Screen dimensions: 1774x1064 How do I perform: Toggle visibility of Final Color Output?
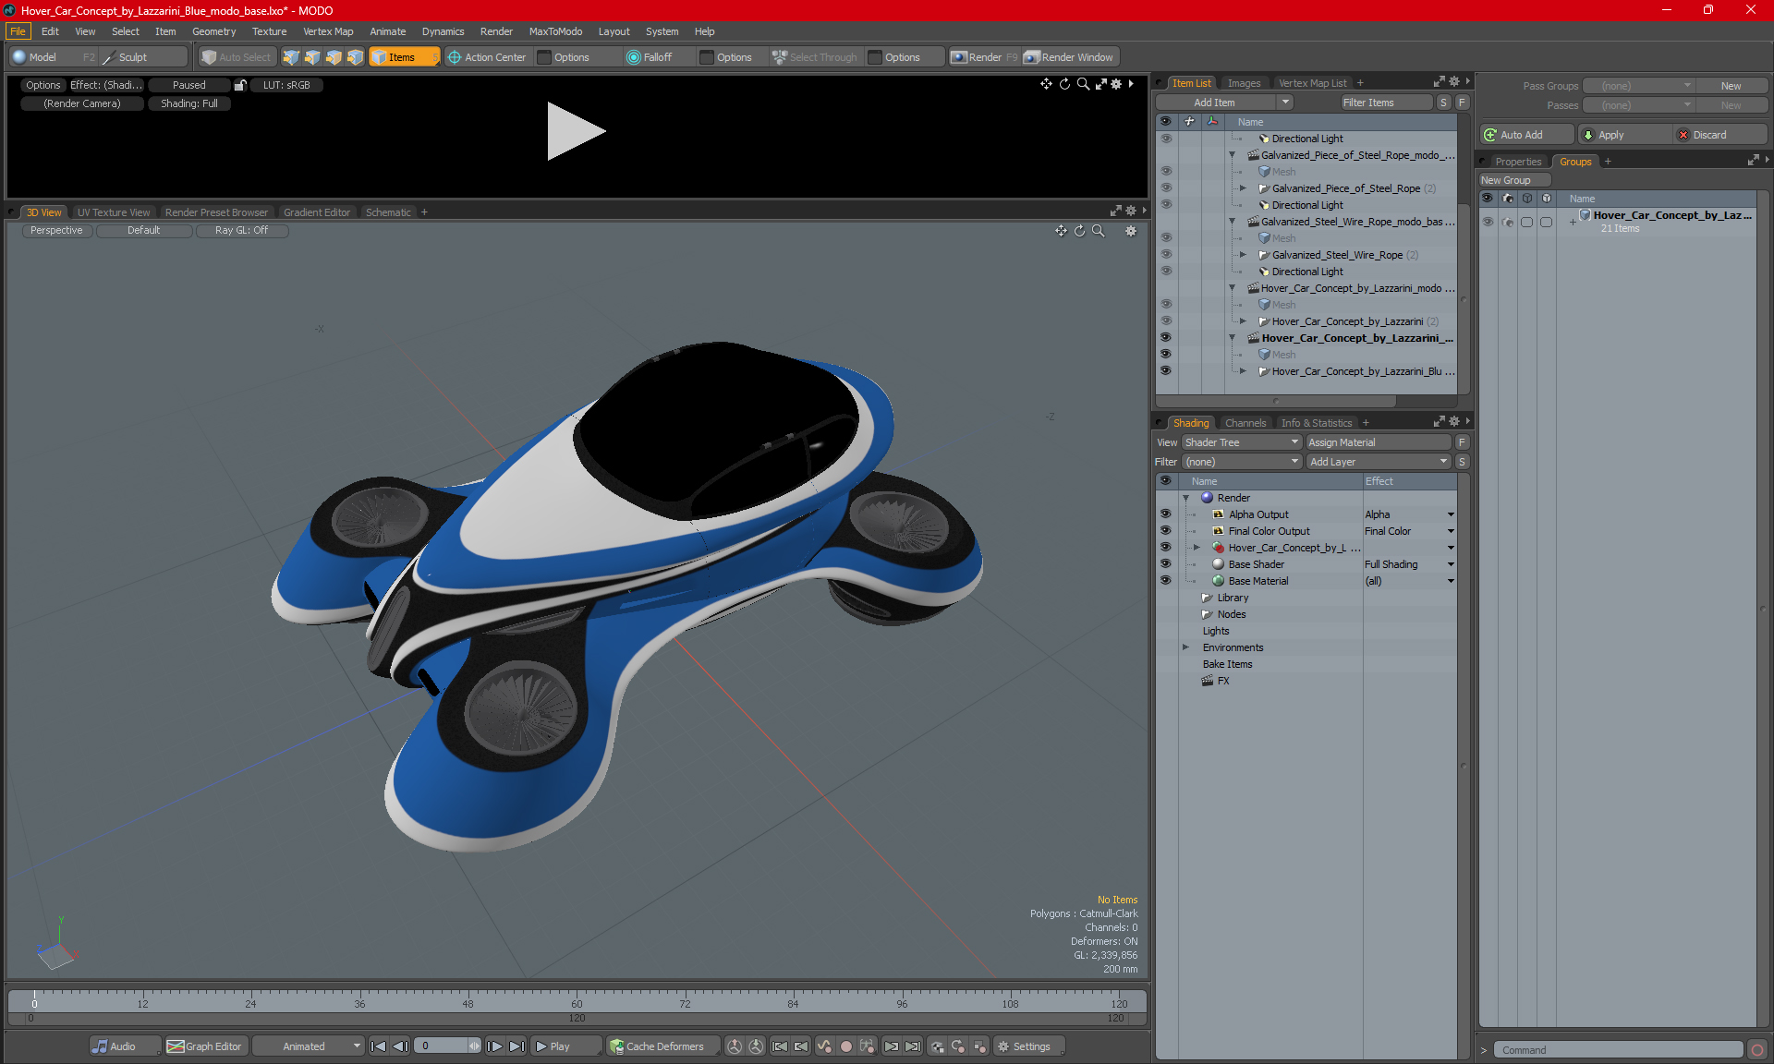pos(1165,531)
